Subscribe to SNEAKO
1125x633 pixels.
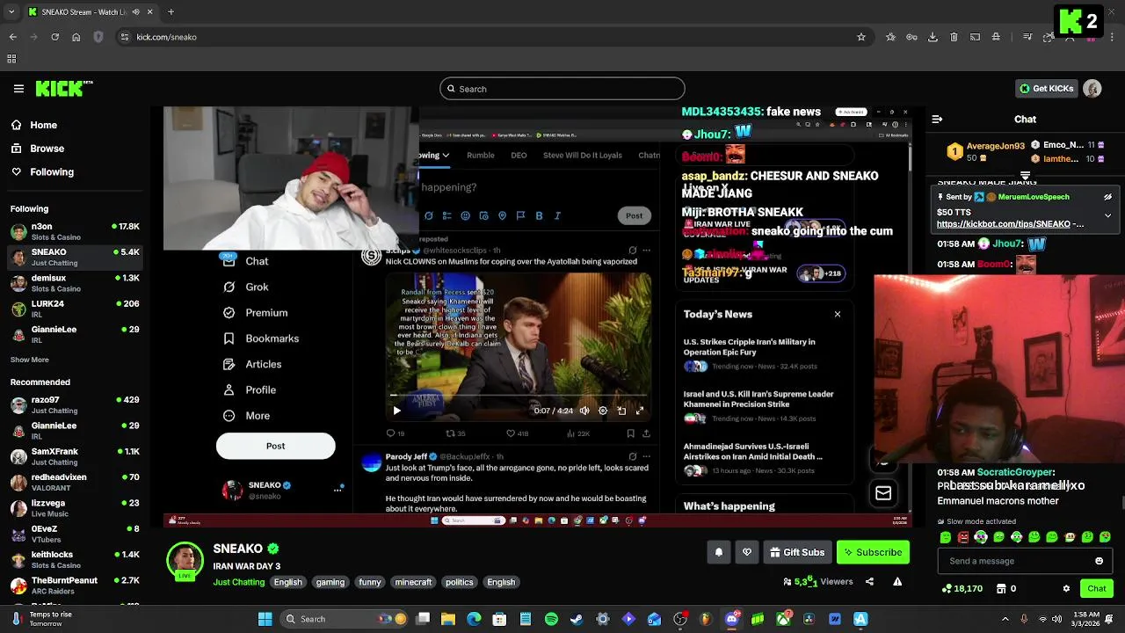point(873,552)
